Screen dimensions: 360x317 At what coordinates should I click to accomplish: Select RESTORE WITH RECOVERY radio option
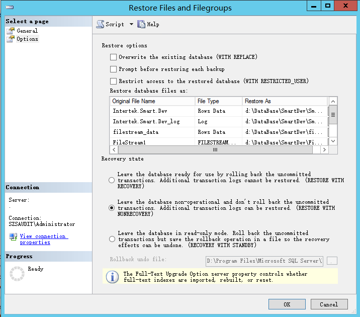(x=112, y=180)
